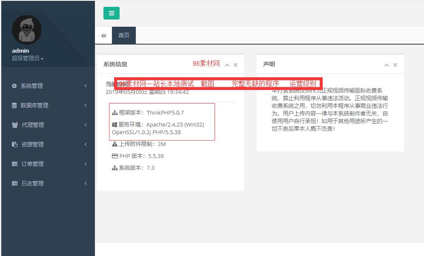Click the warning icon beside 上传附件限制
The image size is (424, 256).
114,144
